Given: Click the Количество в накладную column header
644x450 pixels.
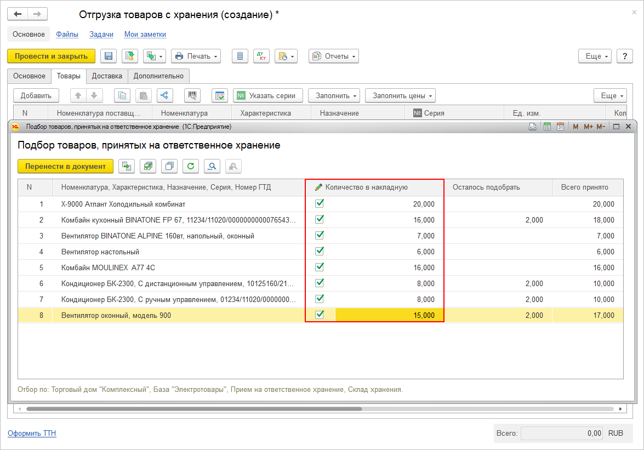Looking at the screenshot, I should (374, 187).
